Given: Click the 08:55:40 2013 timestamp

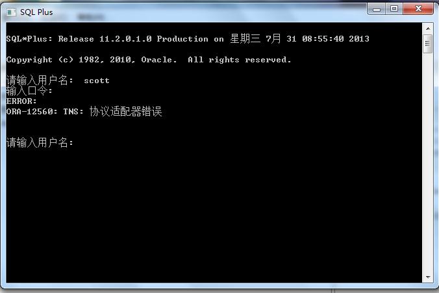Looking at the screenshot, I should (x=335, y=39).
